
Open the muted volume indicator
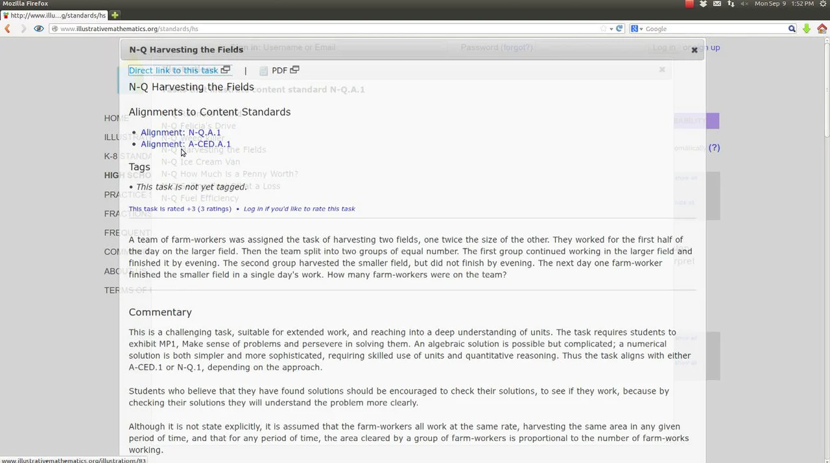pyautogui.click(x=744, y=4)
